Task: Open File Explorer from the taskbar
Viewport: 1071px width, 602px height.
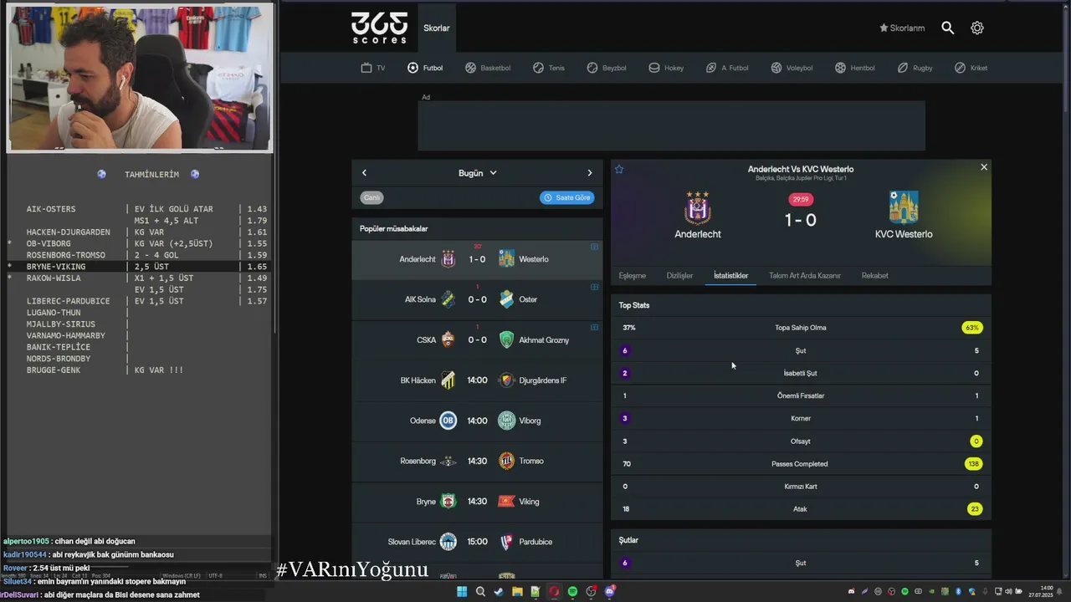Action: (517, 592)
